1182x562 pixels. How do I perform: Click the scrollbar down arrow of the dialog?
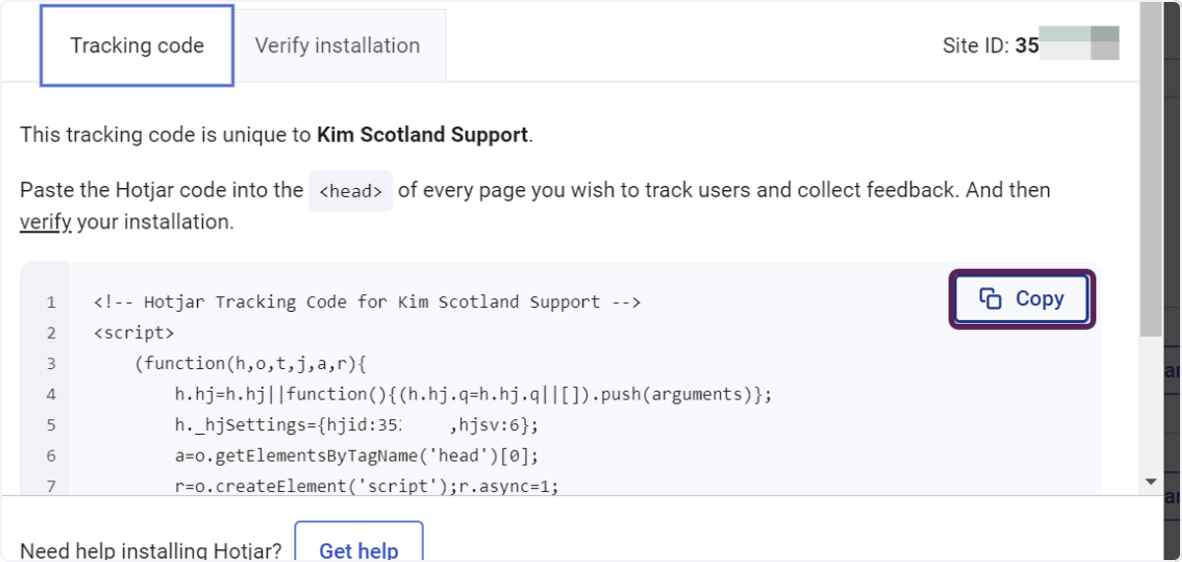pos(1150,481)
